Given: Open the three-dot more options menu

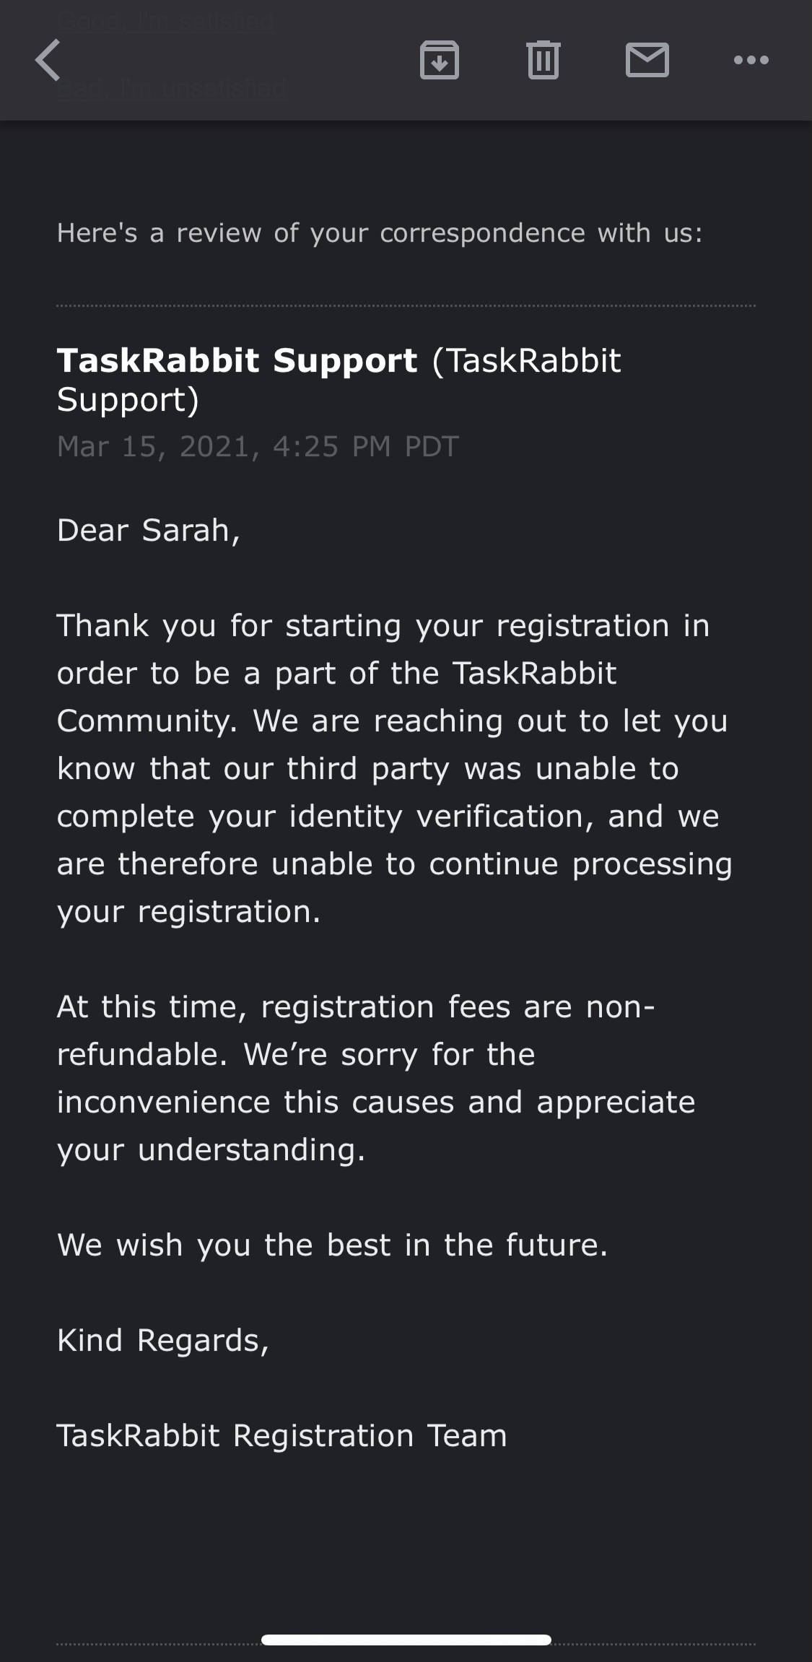Looking at the screenshot, I should click(751, 60).
